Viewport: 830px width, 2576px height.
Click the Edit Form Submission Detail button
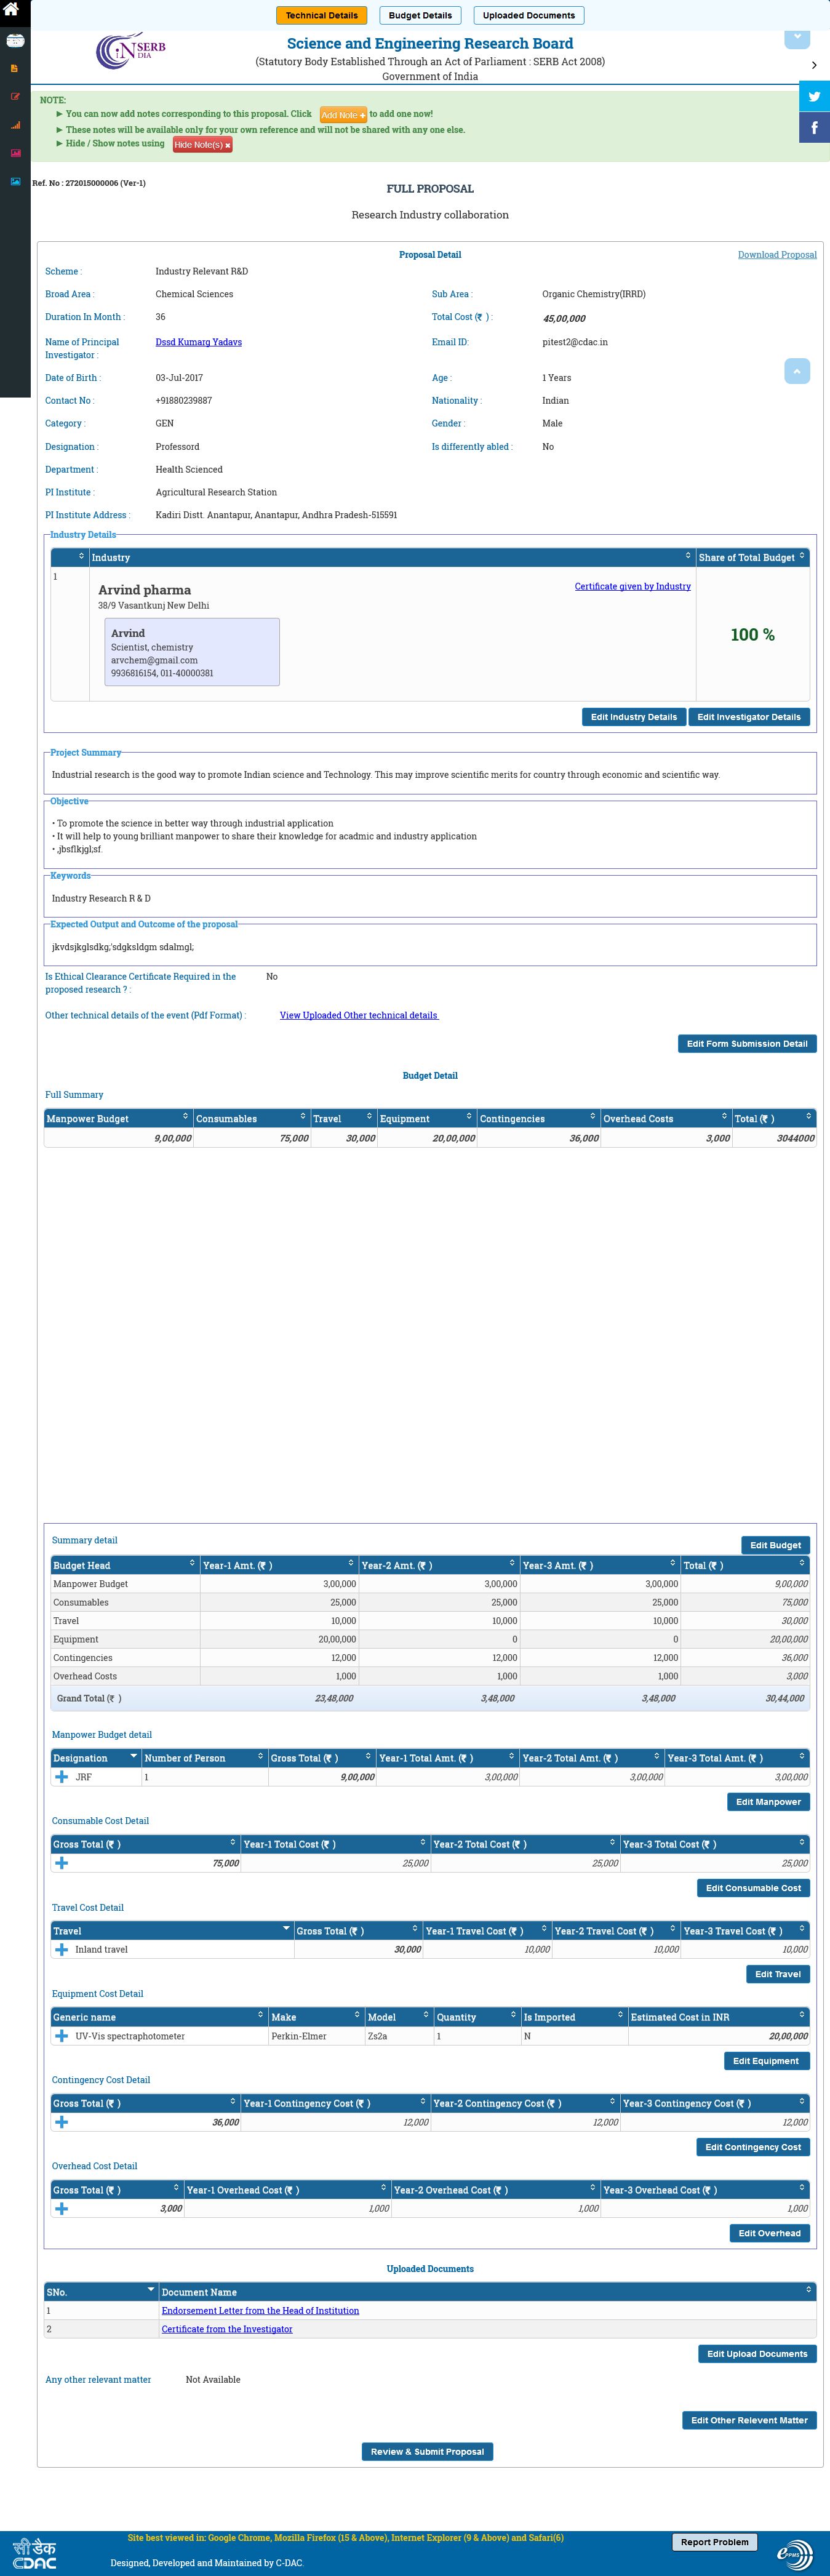747,1044
